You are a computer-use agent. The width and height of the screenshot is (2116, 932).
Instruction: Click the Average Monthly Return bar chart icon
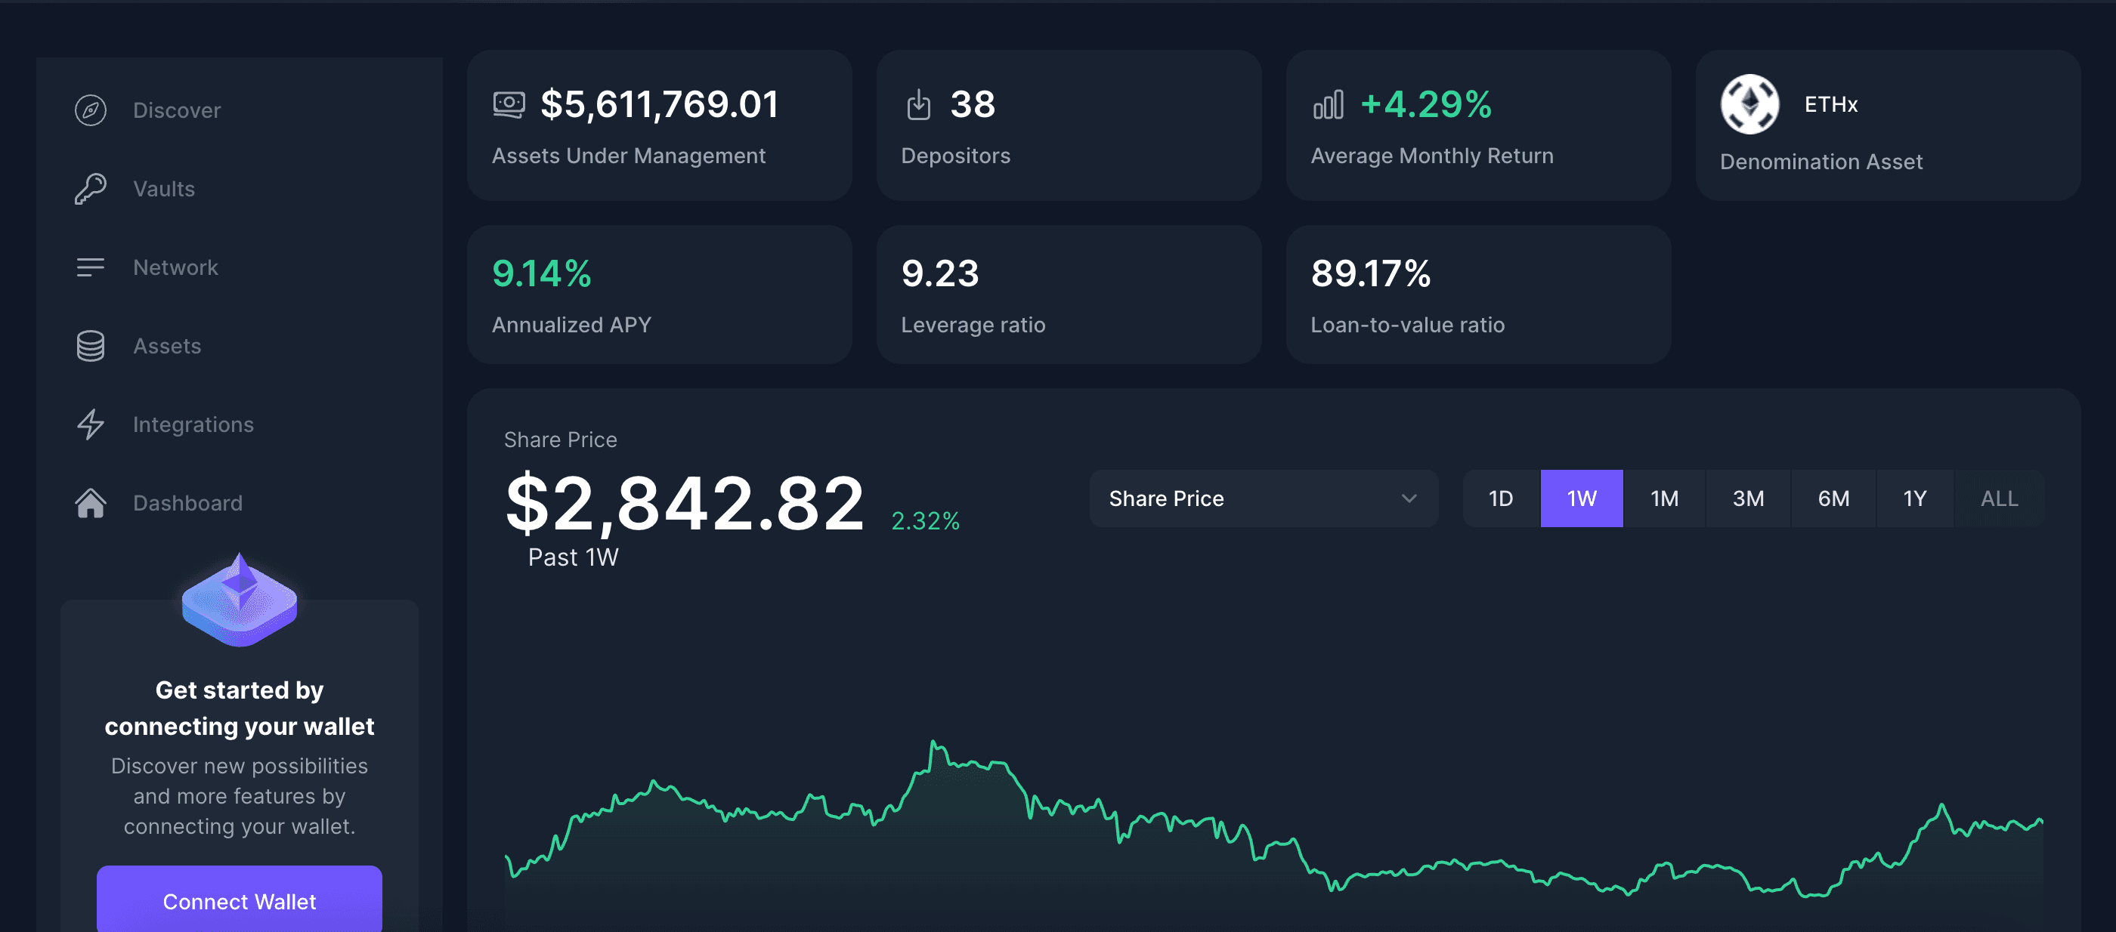(1328, 105)
